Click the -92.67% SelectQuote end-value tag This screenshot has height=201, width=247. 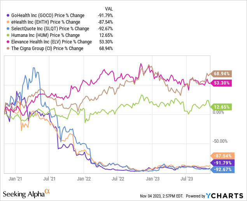click(x=221, y=170)
